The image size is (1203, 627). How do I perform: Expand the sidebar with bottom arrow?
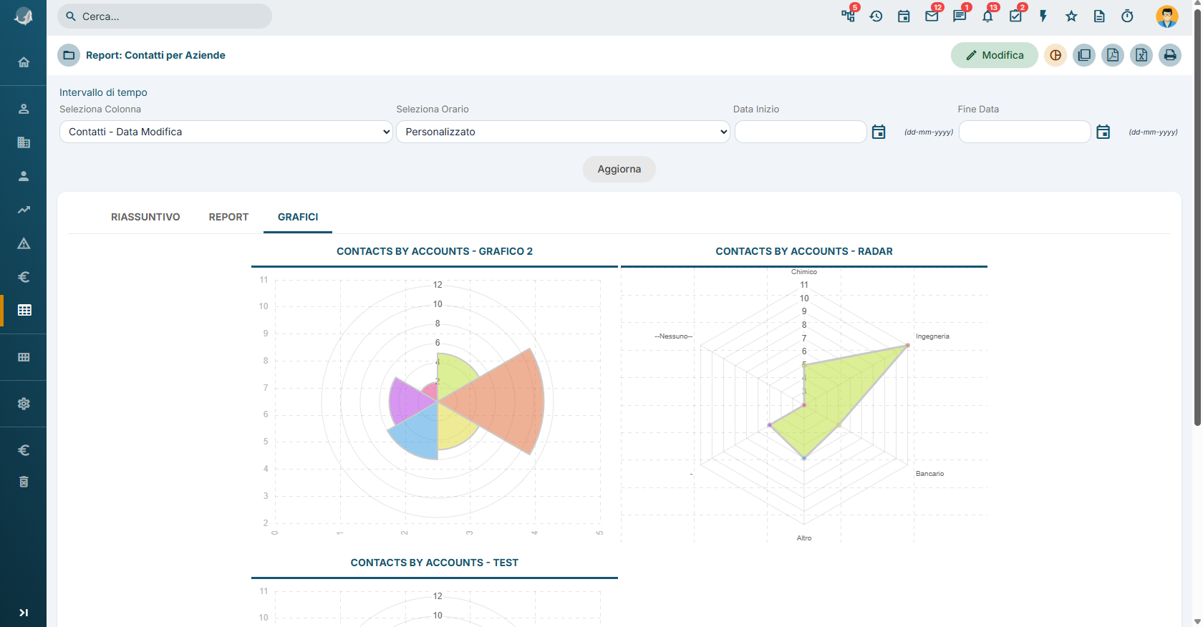(x=24, y=613)
